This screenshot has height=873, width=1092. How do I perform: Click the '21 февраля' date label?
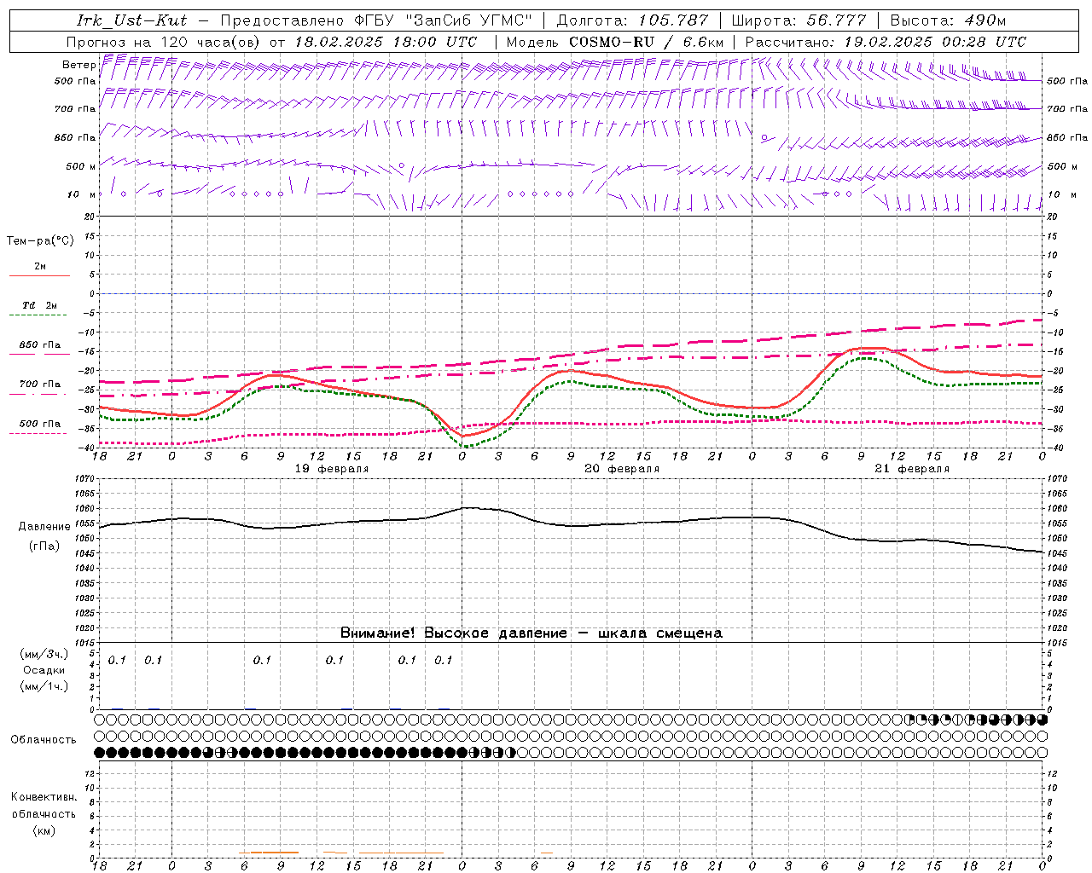click(912, 469)
